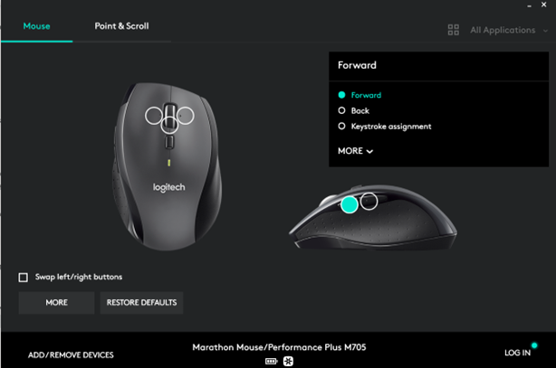Switch to the Mouse tab
The image size is (556, 368).
coord(36,26)
